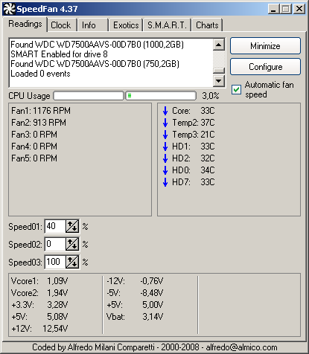Image resolution: width=309 pixels, height=354 pixels.
Task: Open the Configure dialog
Action: (265, 67)
